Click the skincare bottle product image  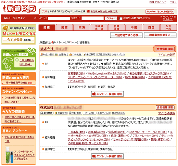[x=9, y=155]
